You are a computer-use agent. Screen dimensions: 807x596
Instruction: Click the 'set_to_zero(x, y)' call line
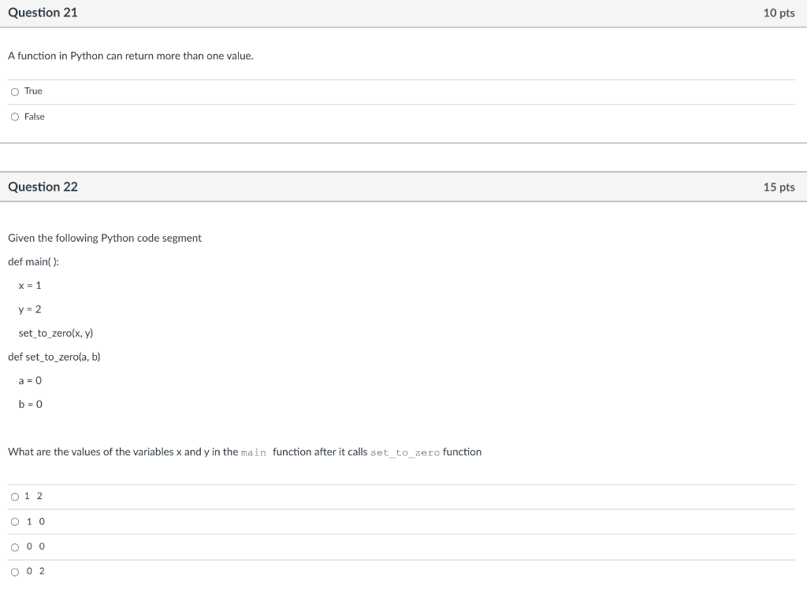56,333
